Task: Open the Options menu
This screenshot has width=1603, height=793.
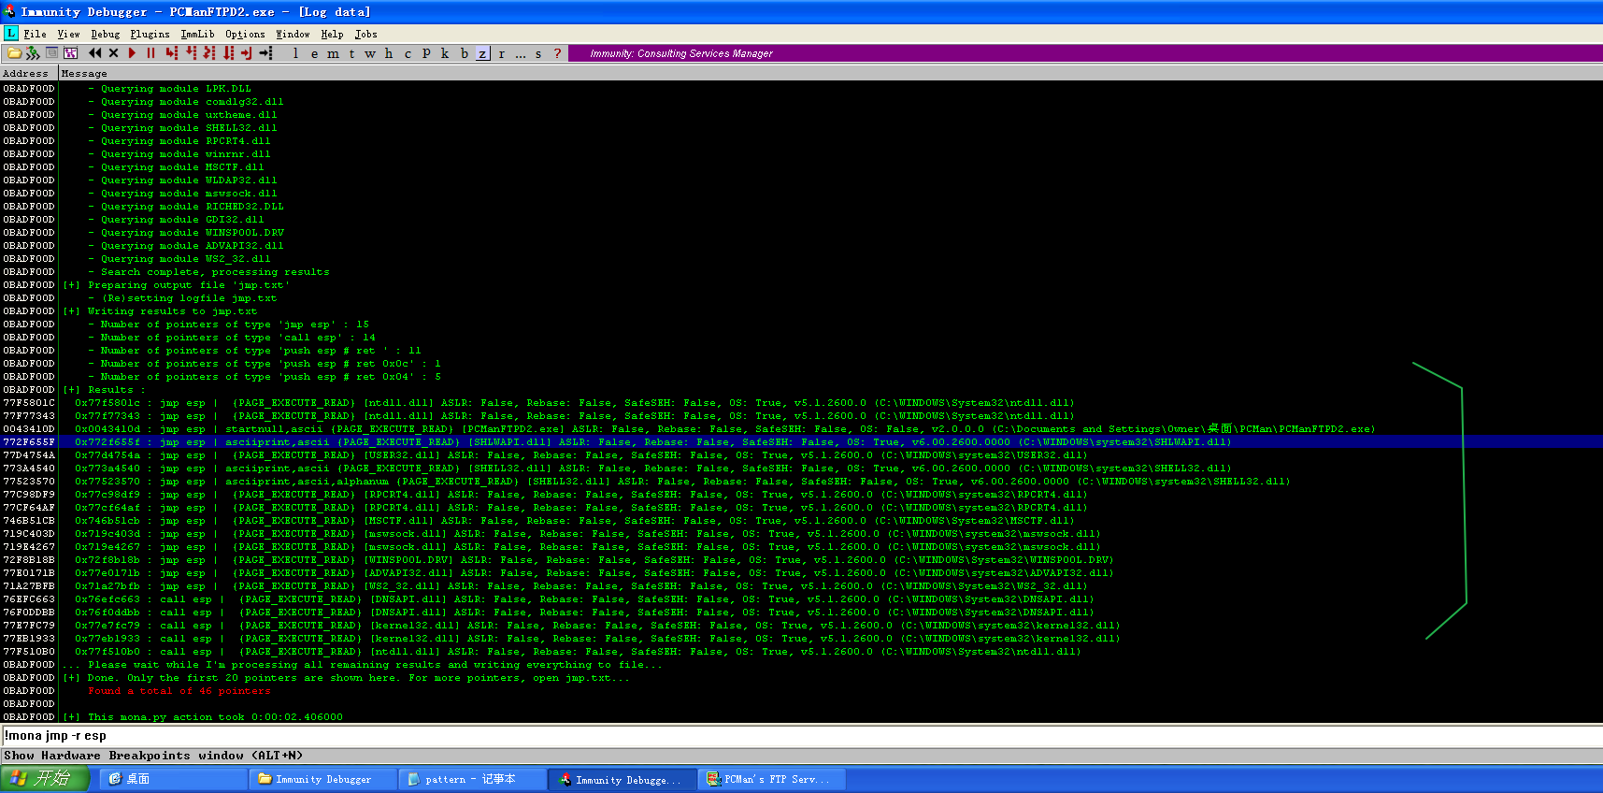Action: coord(245,34)
